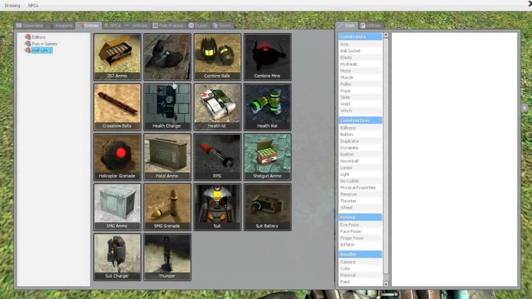Choose the Face Poser tool
The image size is (532, 299).
point(360,231)
